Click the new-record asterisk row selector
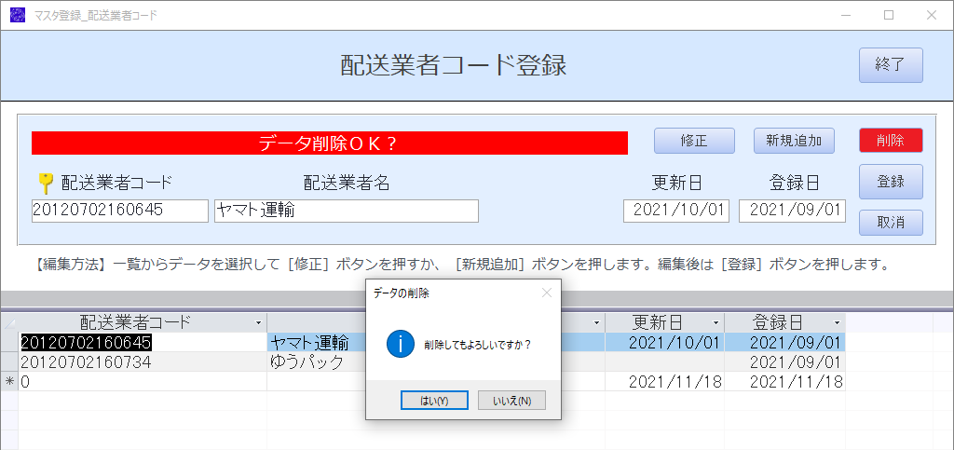Viewport: 954px width, 450px height. click(9, 381)
